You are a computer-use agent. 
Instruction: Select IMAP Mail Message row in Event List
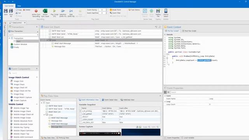click(x=101, y=43)
